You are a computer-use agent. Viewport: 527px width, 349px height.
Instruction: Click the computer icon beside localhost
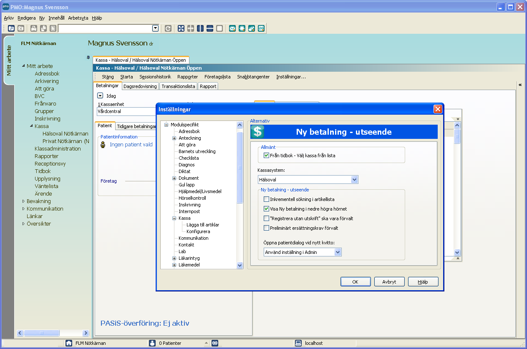click(298, 343)
